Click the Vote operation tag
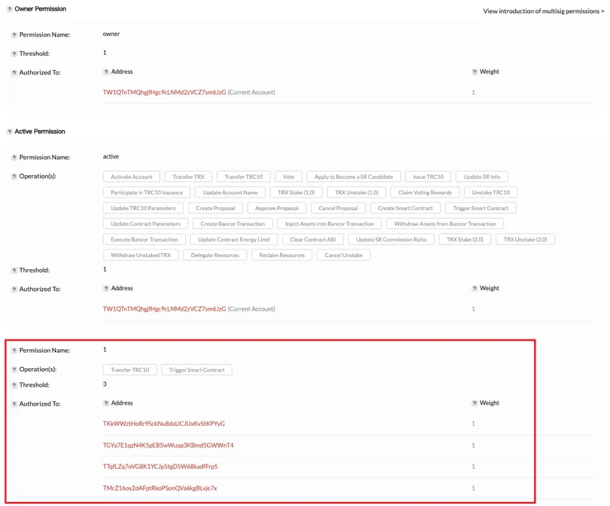The height and width of the screenshot is (506, 610). 289,177
